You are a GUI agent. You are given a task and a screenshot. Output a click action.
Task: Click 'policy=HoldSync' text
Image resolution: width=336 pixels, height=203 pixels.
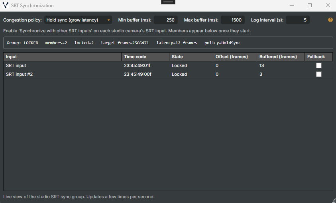pyautogui.click(x=222, y=43)
